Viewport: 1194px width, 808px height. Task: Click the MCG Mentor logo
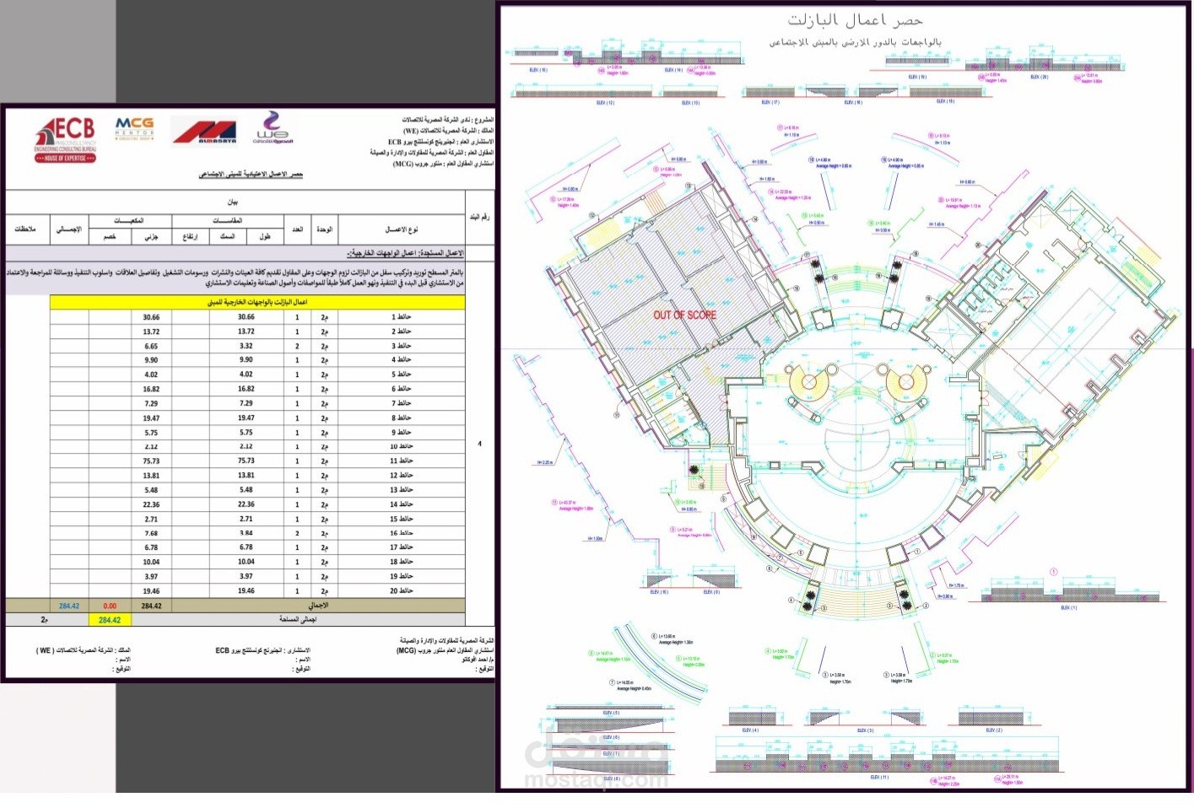tap(134, 129)
